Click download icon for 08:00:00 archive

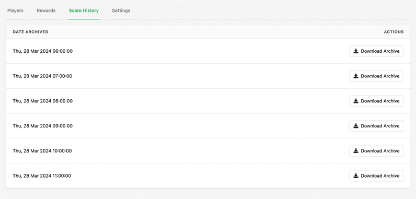click(x=356, y=101)
